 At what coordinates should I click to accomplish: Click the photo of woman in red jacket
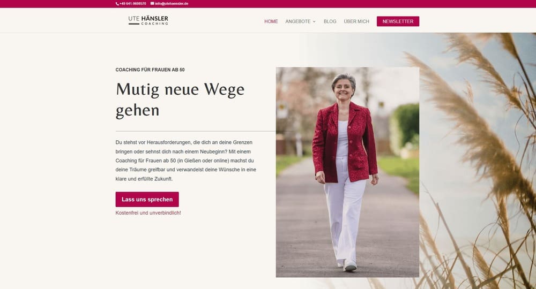pyautogui.click(x=347, y=172)
